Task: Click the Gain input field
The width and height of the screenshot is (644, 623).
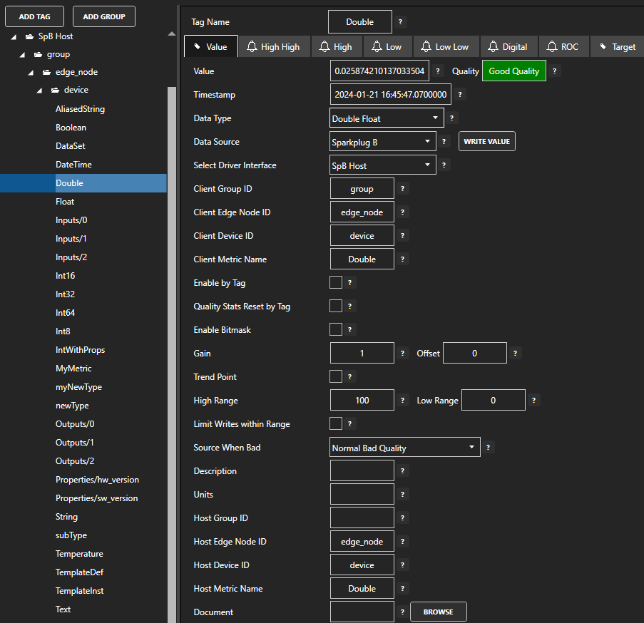Action: [x=362, y=354]
